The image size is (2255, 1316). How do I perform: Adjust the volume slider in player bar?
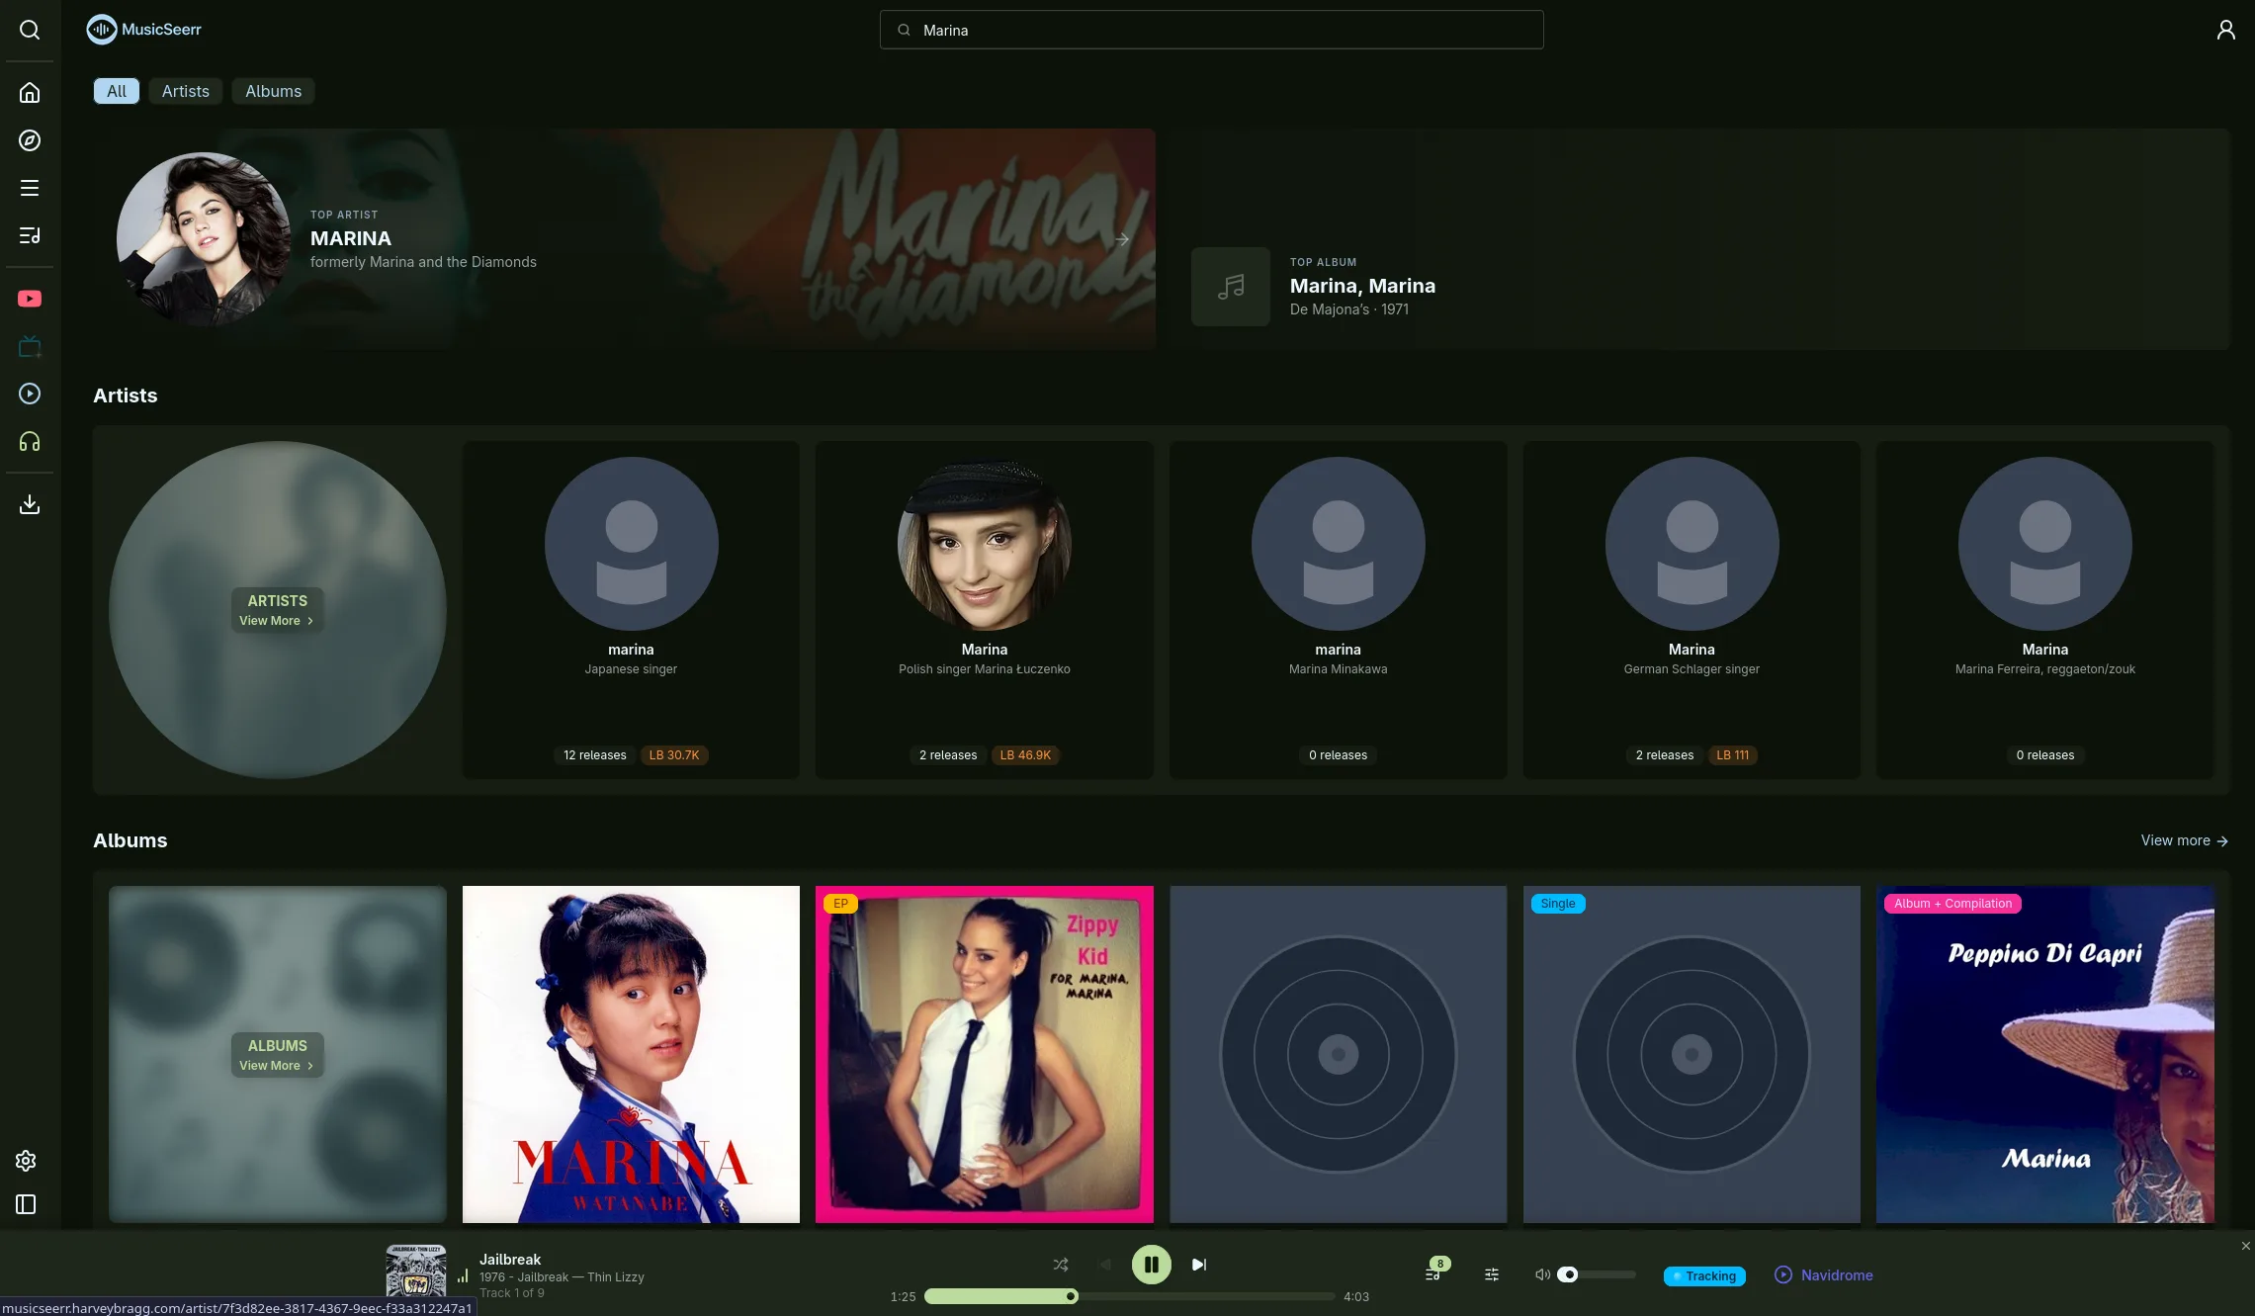click(x=1597, y=1274)
